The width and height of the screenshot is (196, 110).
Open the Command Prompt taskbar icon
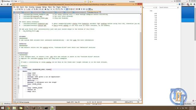46,108
